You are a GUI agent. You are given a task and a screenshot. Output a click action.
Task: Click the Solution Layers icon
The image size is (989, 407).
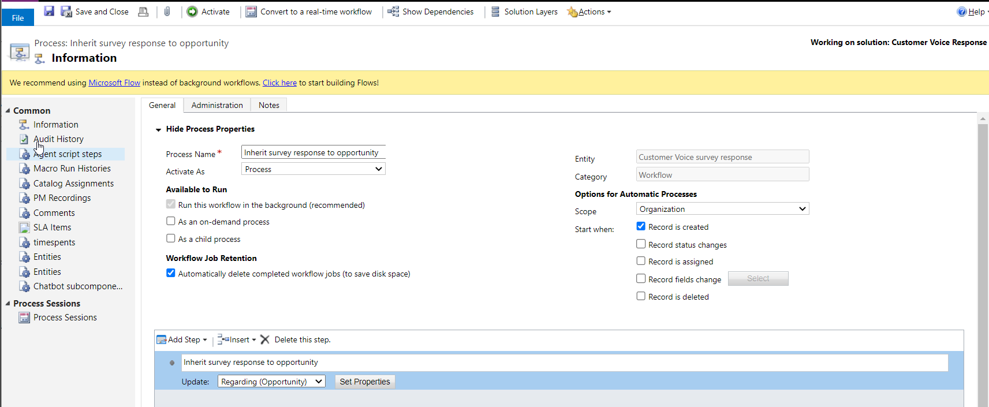click(495, 11)
